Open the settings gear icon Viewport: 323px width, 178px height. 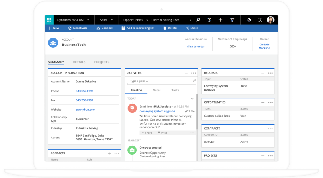(x=249, y=20)
